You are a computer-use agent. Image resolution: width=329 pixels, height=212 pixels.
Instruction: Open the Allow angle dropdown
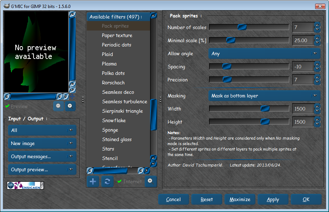pos(265,53)
